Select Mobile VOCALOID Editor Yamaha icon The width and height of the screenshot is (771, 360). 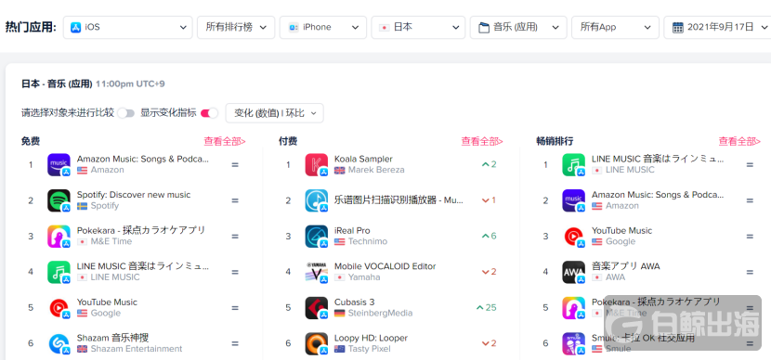click(317, 272)
